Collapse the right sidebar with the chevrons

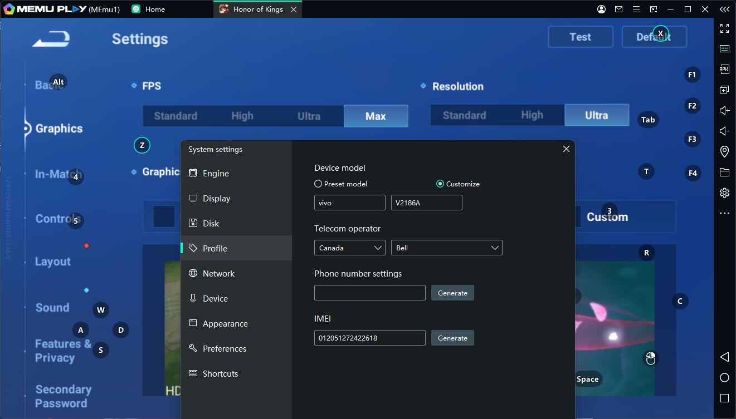(x=724, y=9)
